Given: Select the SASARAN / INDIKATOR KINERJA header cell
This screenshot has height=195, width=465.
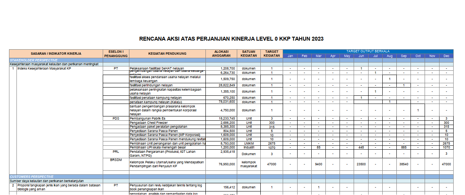Looking at the screenshot, I should pos(56,54).
